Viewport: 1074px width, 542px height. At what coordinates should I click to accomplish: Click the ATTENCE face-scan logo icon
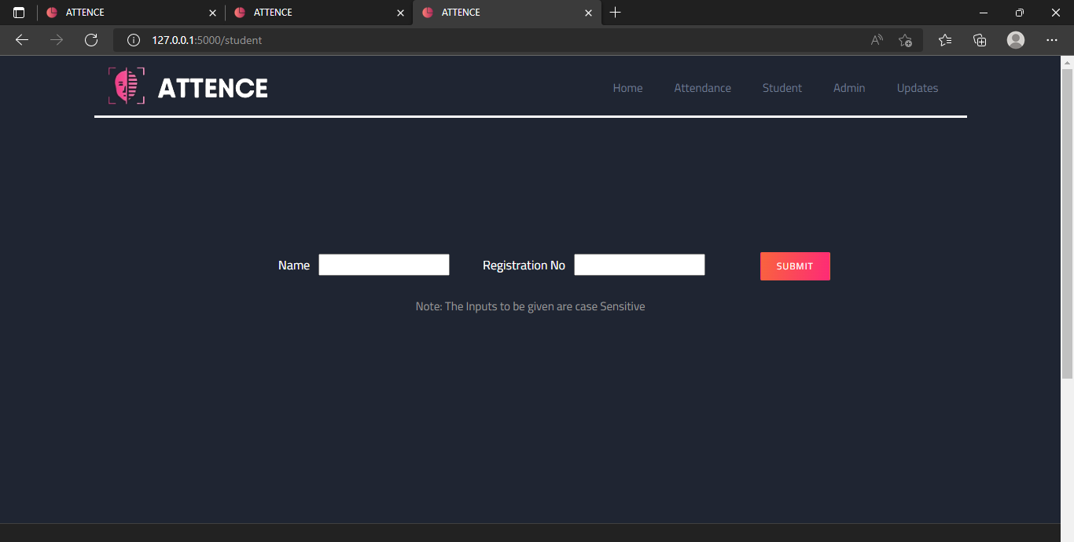(126, 86)
